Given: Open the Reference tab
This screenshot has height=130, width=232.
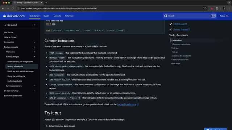Looking at the screenshot, I should click(69, 16).
